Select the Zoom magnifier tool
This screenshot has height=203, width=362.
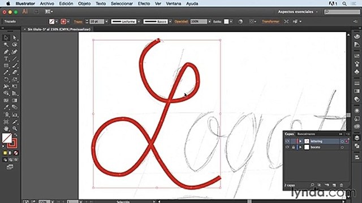(15, 129)
